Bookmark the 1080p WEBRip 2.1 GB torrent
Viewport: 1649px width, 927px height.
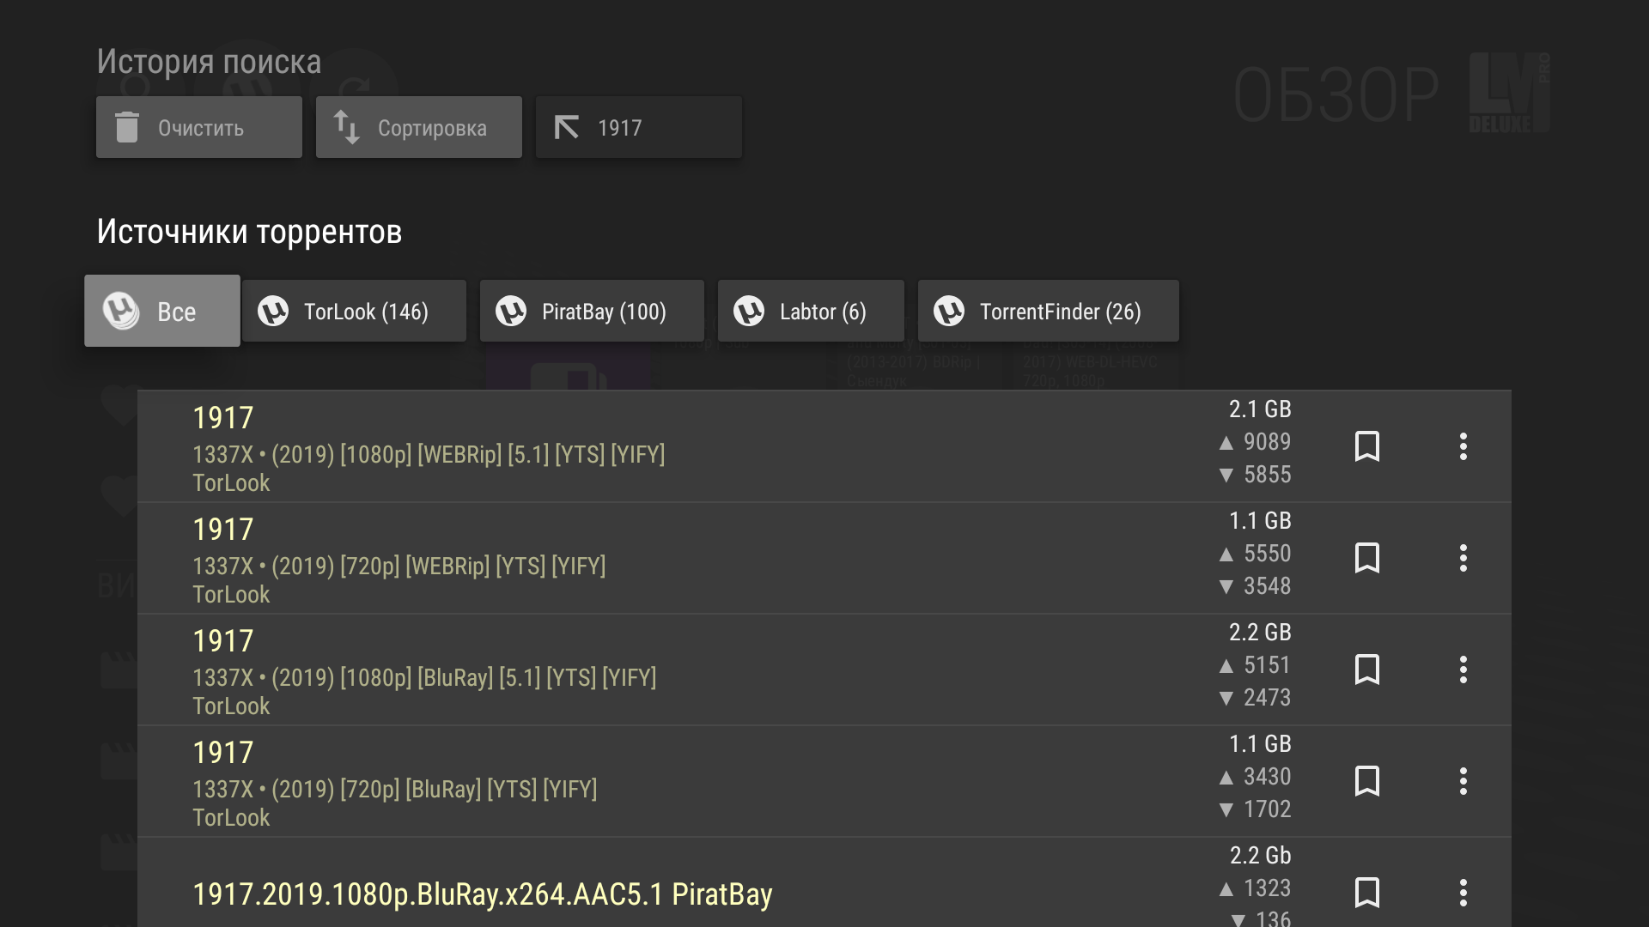click(1367, 446)
